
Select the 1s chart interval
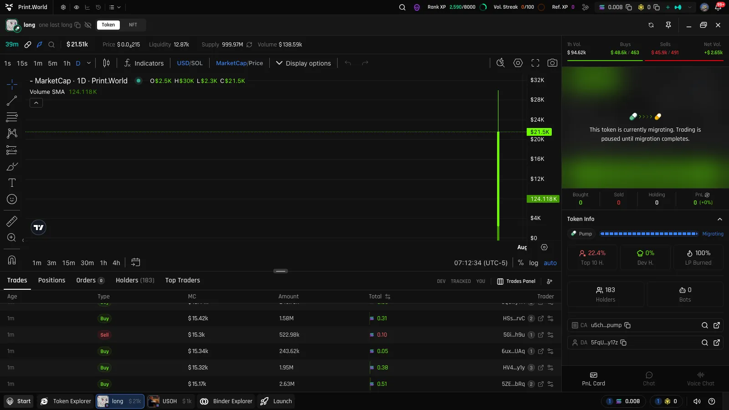point(7,63)
